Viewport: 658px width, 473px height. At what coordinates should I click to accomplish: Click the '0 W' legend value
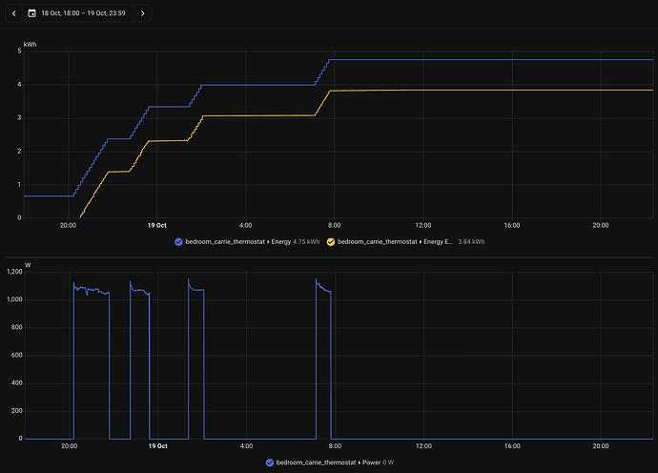click(388, 463)
